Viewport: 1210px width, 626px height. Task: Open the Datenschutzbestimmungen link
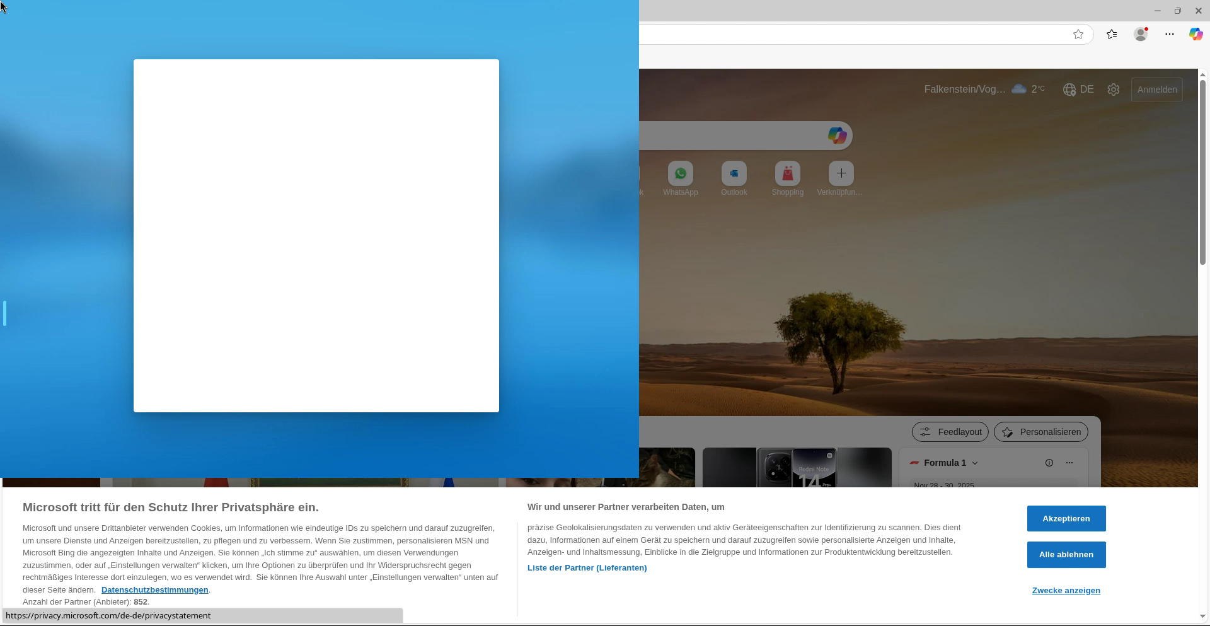tap(154, 590)
